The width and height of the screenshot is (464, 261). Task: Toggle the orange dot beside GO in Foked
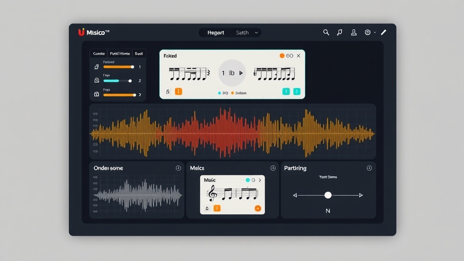coord(282,56)
